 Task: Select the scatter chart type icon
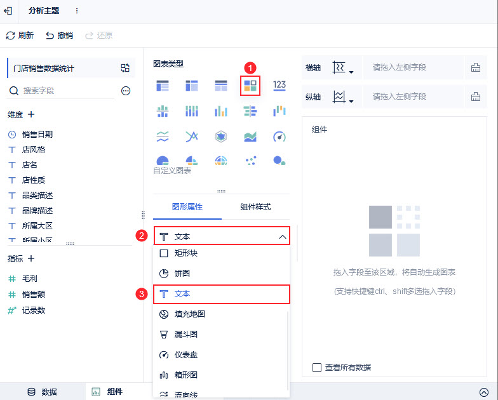[250, 161]
